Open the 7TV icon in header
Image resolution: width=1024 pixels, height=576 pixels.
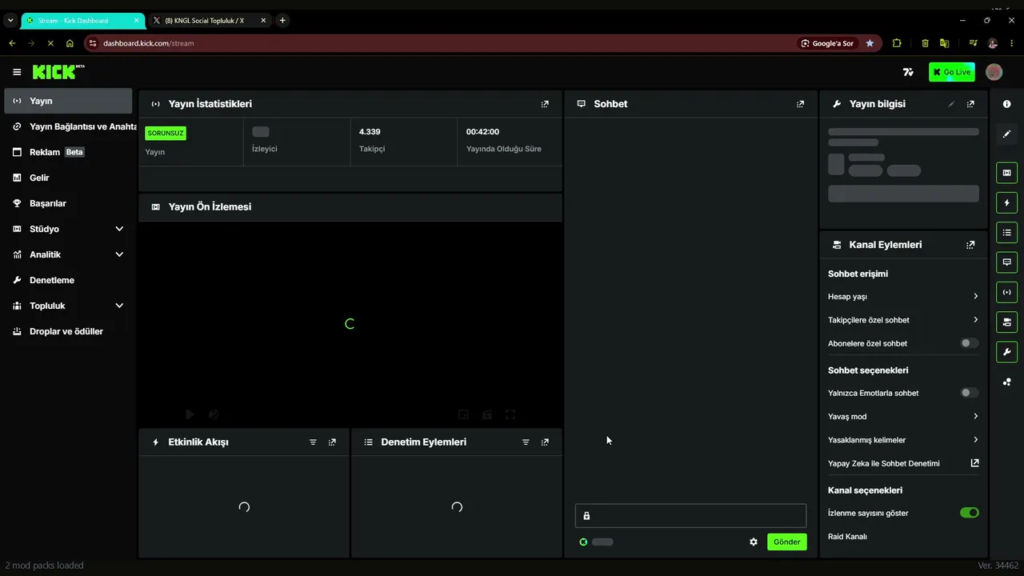tap(908, 72)
